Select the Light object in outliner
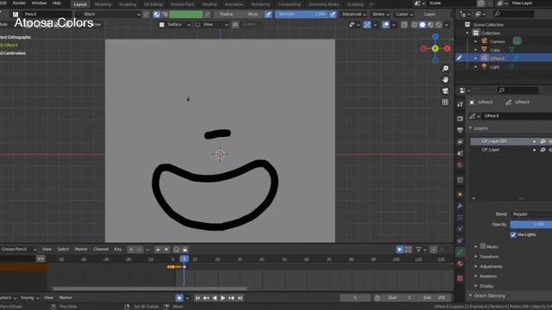 [x=494, y=67]
